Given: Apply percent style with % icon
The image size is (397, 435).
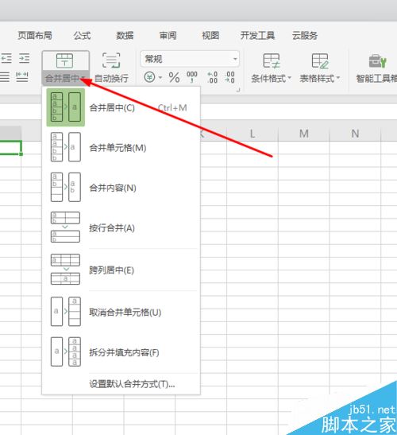Looking at the screenshot, I should 174,77.
